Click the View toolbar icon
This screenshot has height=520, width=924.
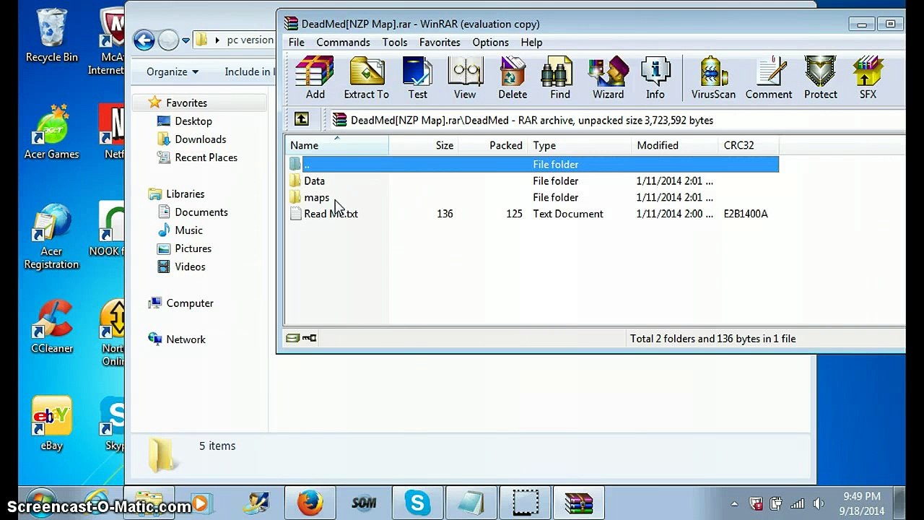click(x=465, y=78)
